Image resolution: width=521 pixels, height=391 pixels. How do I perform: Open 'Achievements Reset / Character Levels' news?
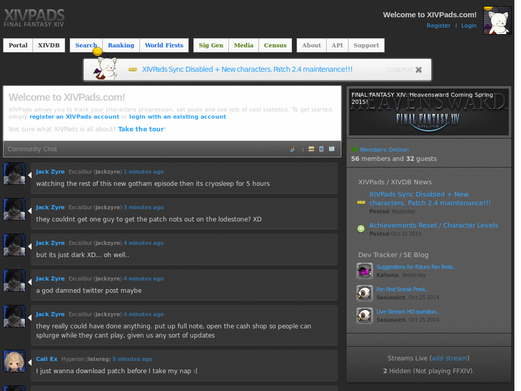pyautogui.click(x=433, y=225)
